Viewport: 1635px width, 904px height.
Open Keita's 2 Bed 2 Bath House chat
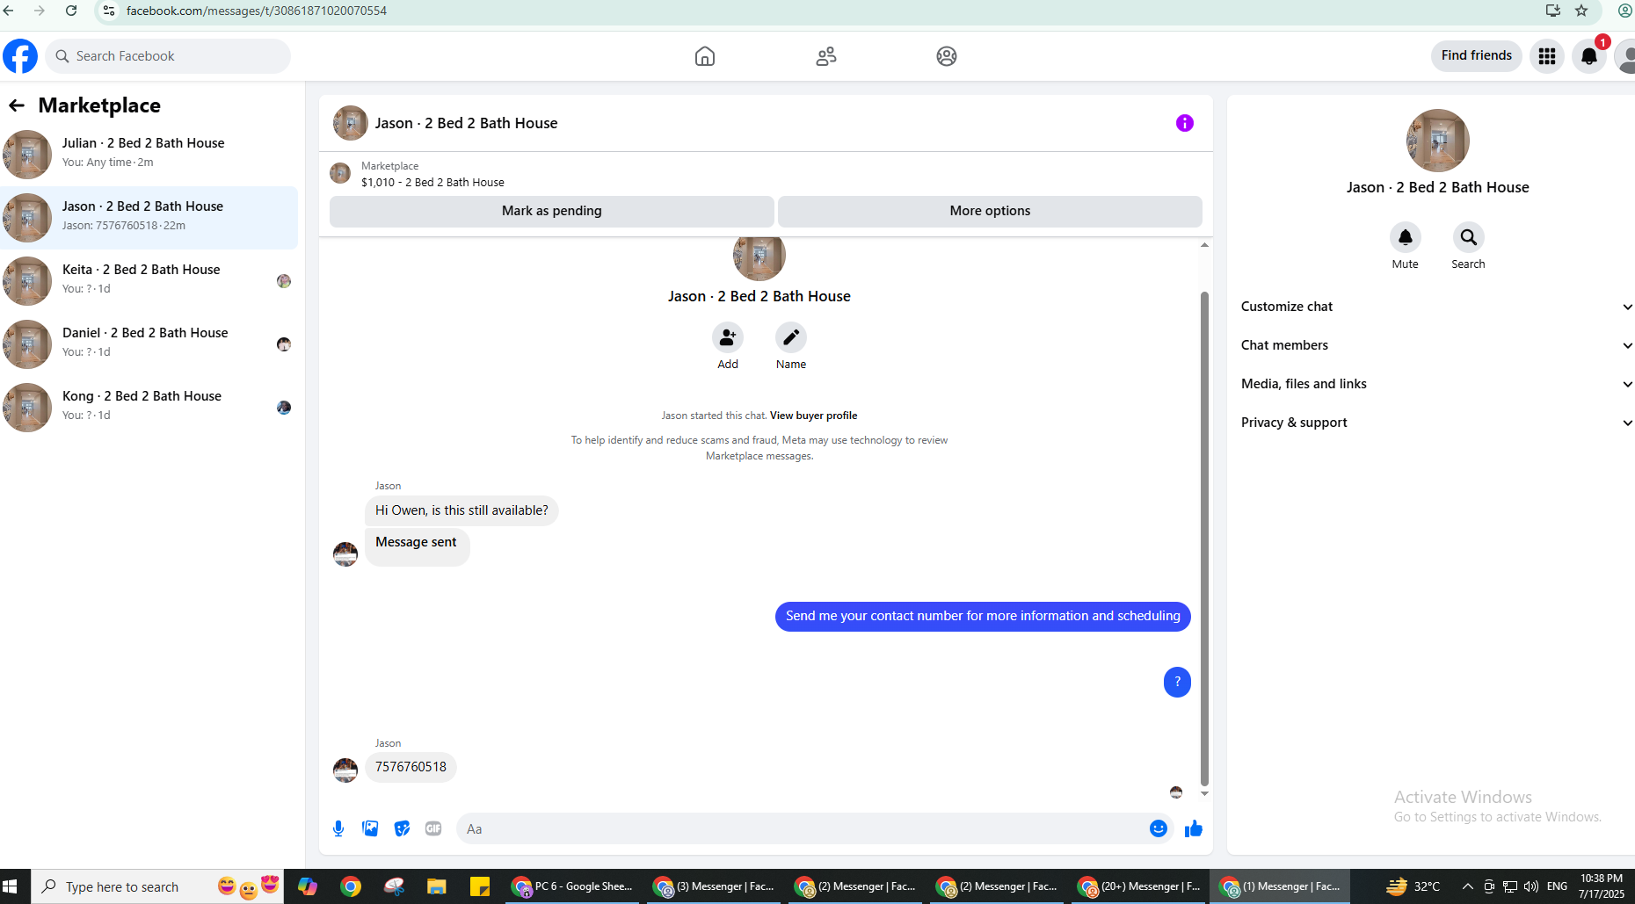(x=149, y=281)
